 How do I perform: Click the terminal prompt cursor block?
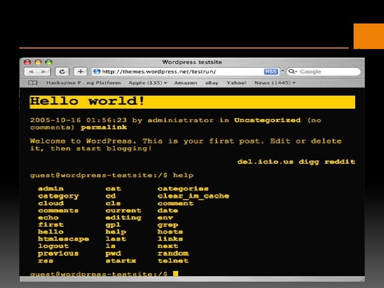tap(175, 273)
